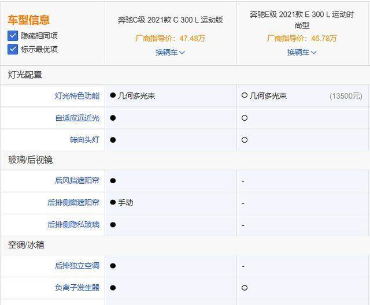Viewport: 370px width, 305px height.
Task: Click the filled dot in 后排独立空调 row
Action: [113, 266]
